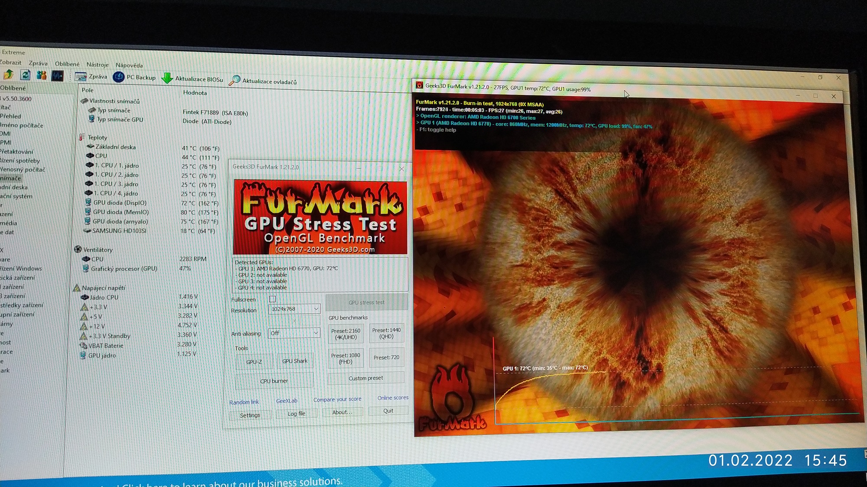
Task: Open the Anti-aliasing Off dropdown
Action: click(x=294, y=333)
